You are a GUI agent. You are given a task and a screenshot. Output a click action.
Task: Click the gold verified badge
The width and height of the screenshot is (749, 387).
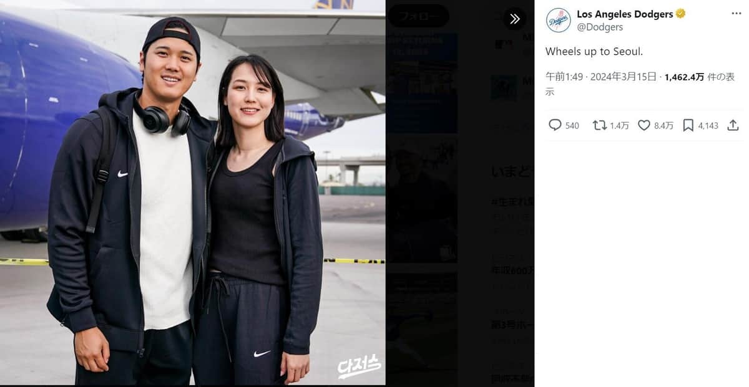click(680, 14)
